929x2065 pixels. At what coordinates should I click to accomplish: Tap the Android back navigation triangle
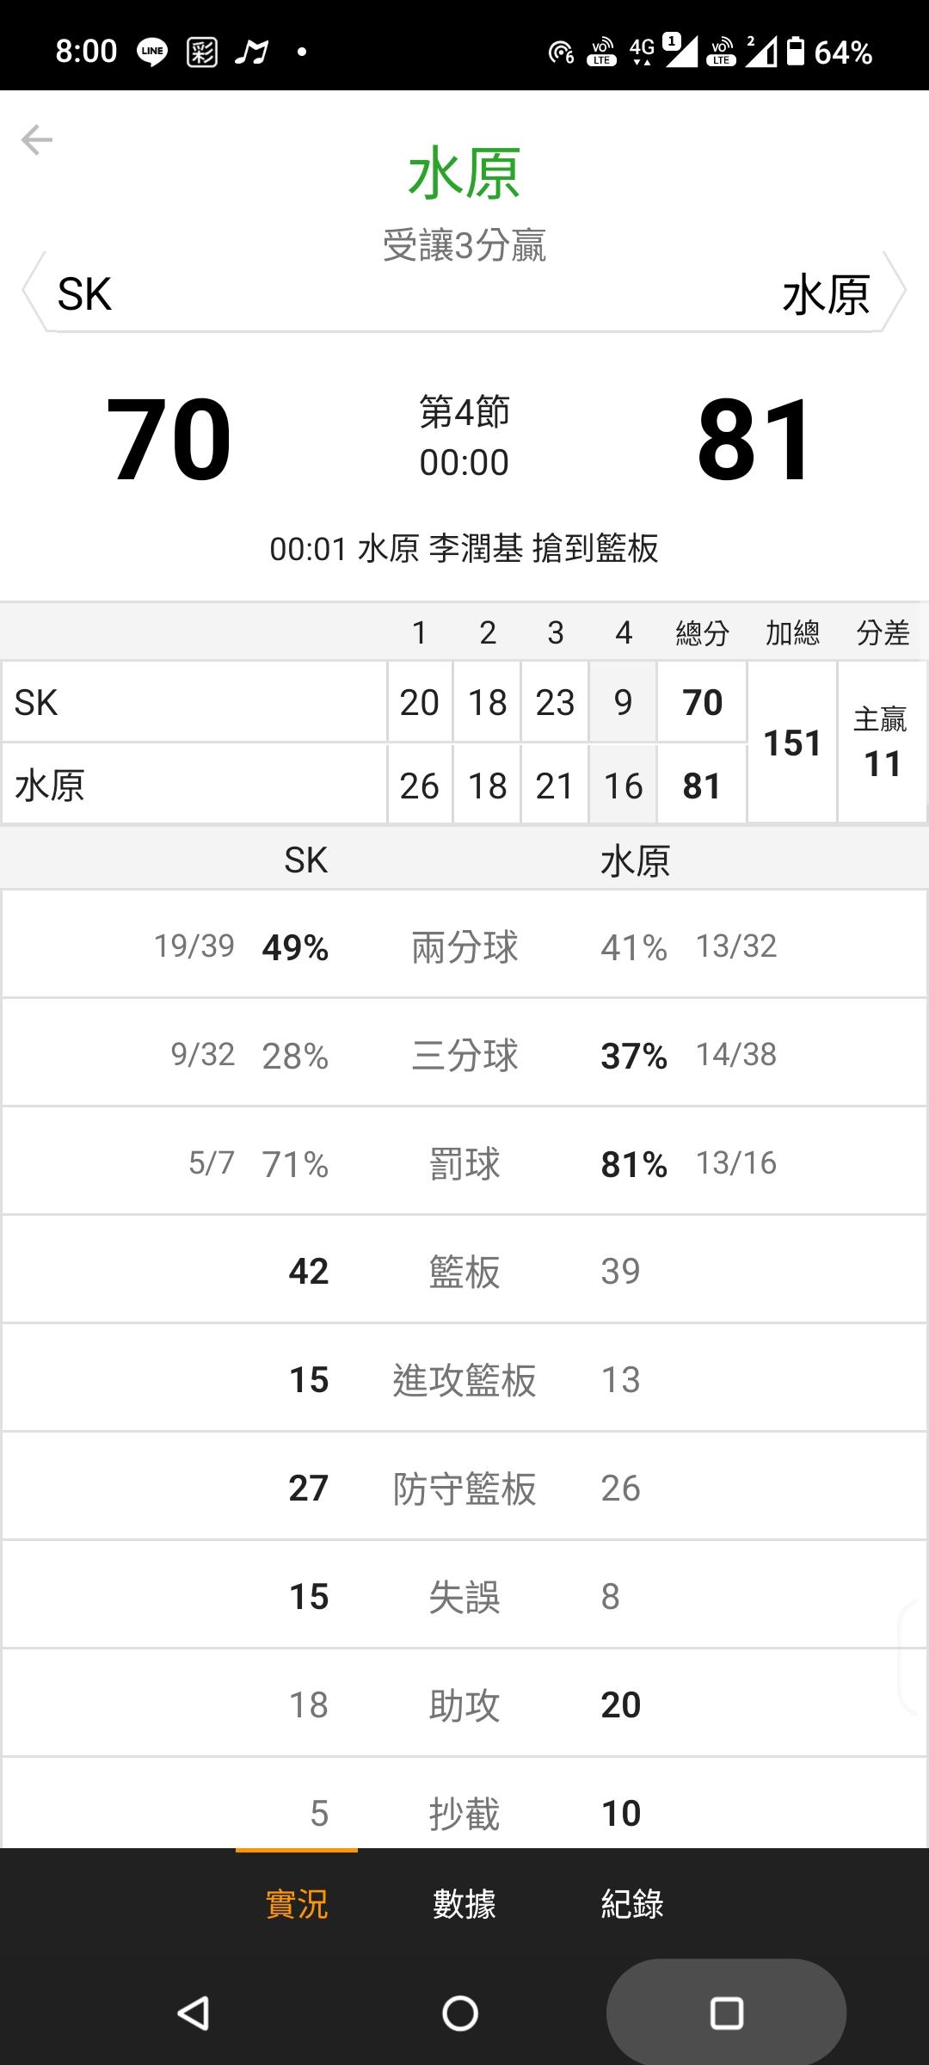click(x=194, y=2013)
